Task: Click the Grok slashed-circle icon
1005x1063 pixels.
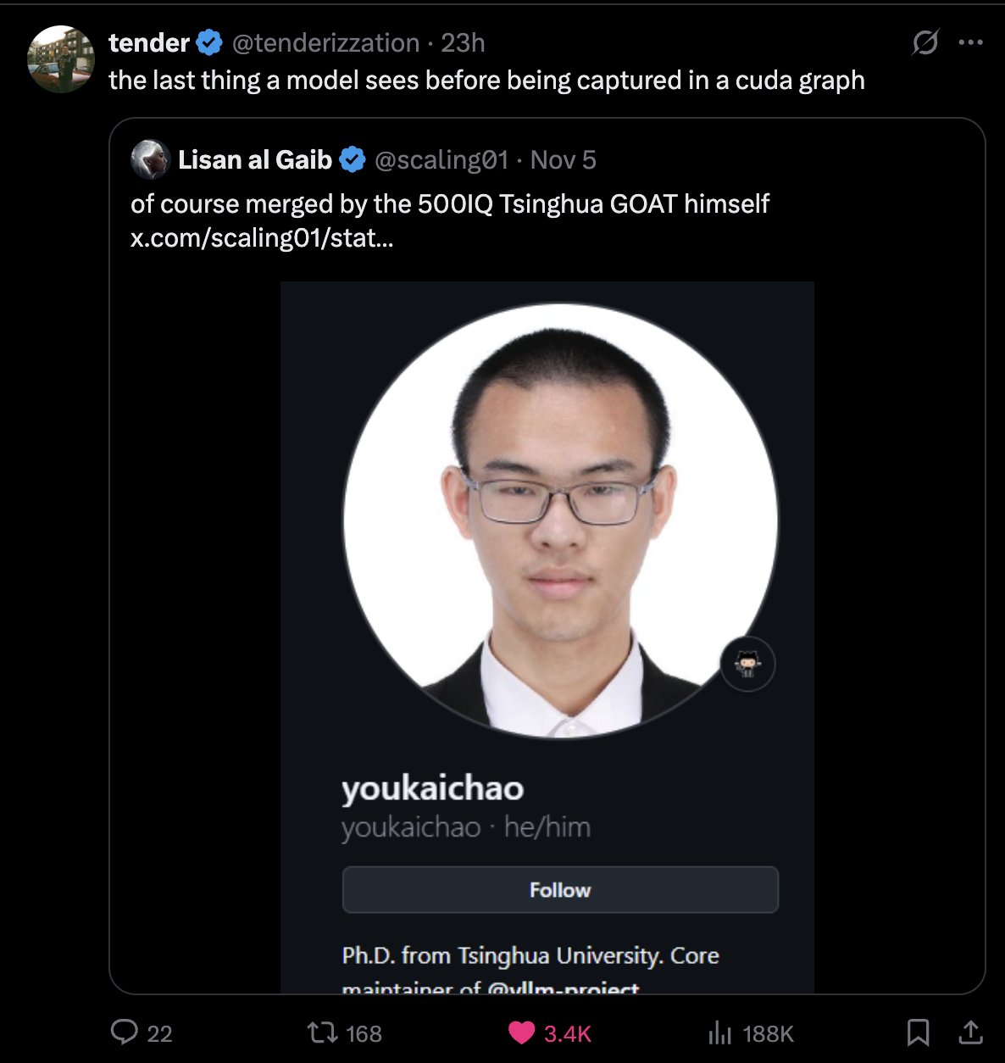Action: [924, 42]
